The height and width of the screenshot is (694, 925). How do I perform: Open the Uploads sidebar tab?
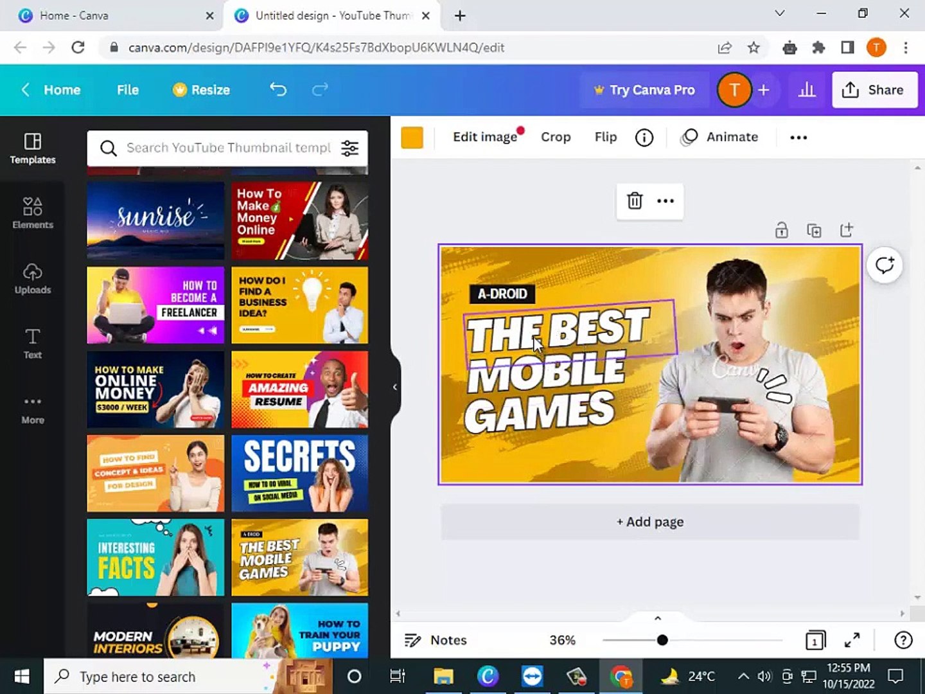(32, 278)
